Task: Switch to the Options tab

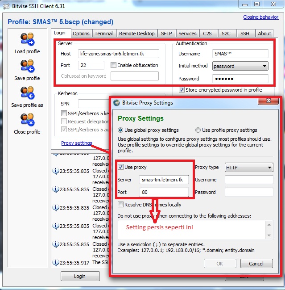Action: [81, 34]
